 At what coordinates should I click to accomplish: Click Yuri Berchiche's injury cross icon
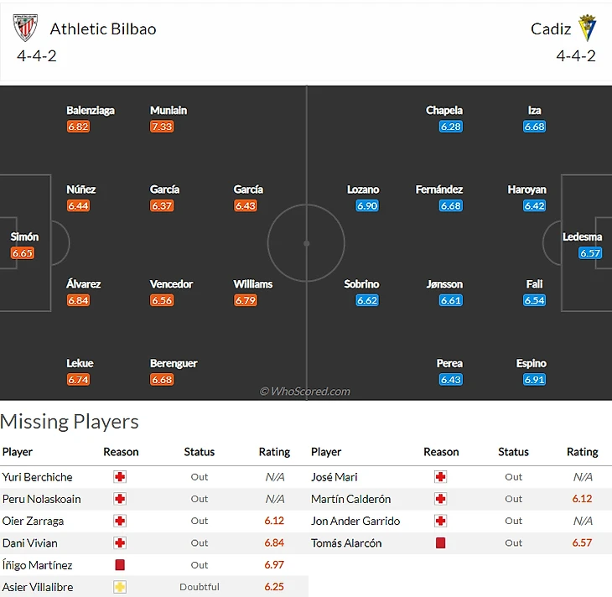(x=120, y=477)
